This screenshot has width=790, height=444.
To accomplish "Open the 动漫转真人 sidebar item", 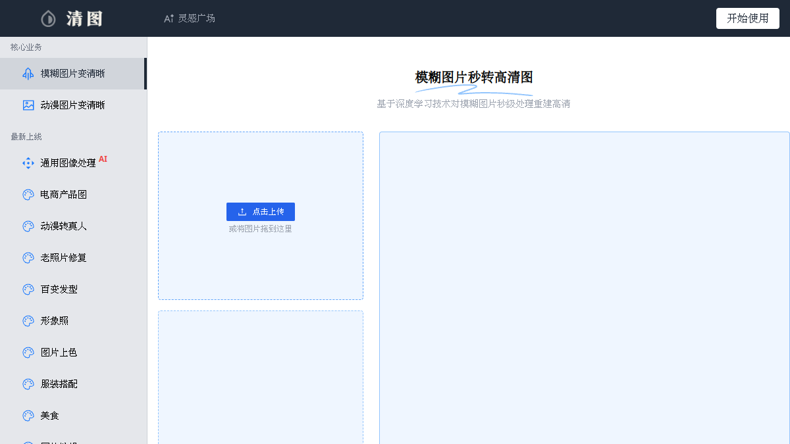I will [72, 226].
